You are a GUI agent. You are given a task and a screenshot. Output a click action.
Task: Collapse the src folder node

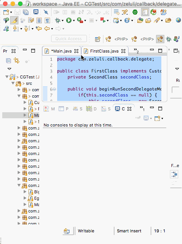coord(13,83)
